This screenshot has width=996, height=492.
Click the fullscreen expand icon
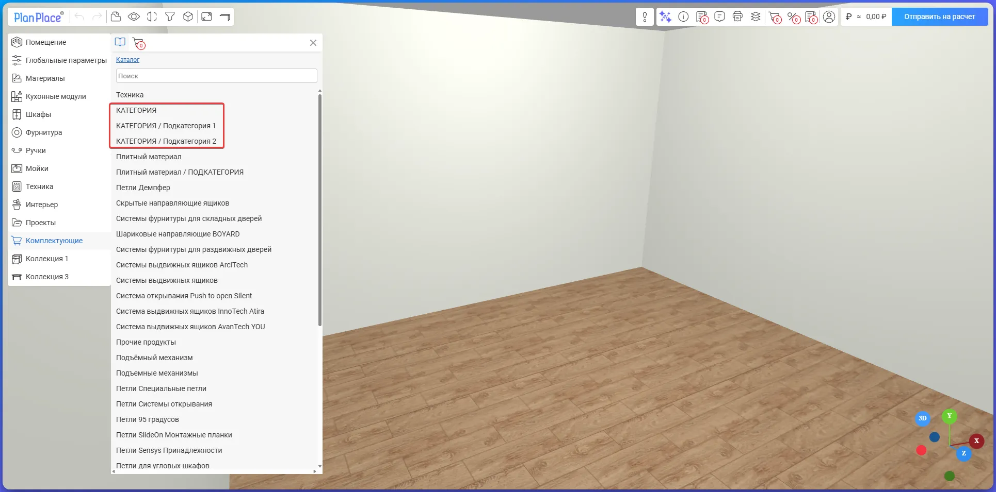pos(206,16)
